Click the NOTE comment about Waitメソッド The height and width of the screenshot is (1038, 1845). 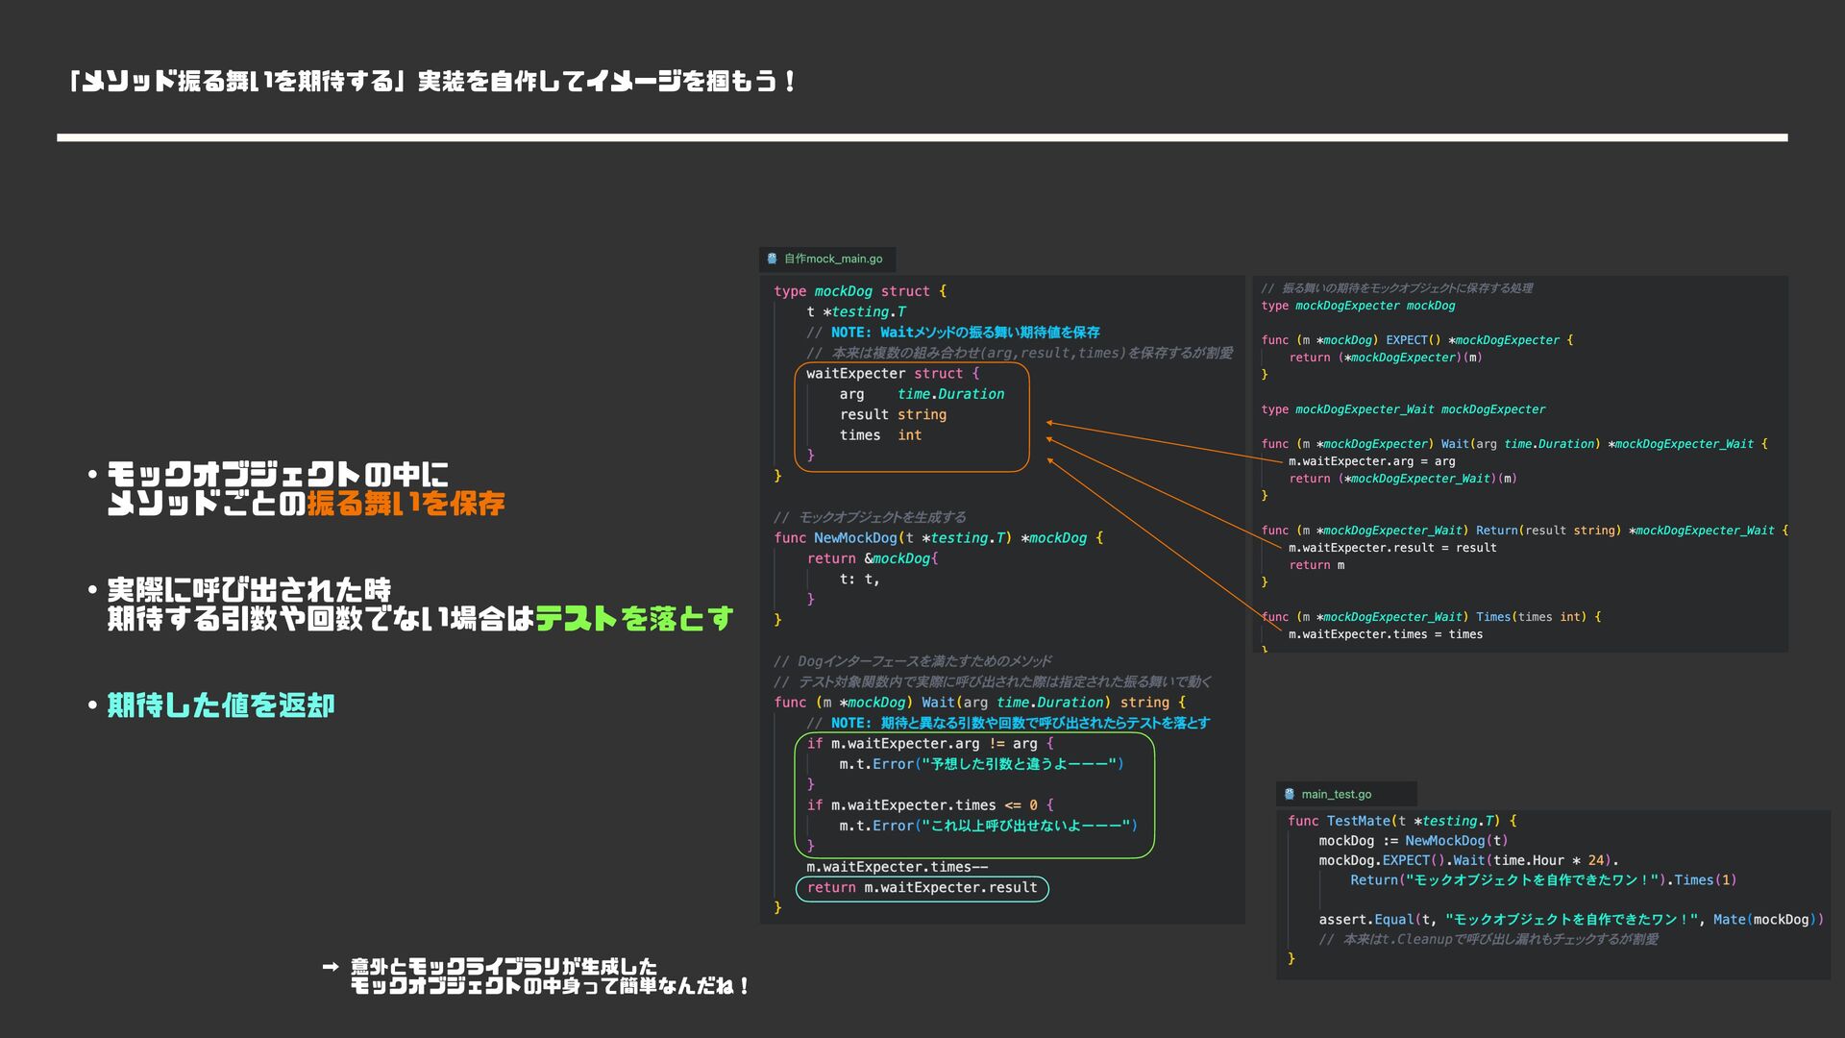point(952,333)
